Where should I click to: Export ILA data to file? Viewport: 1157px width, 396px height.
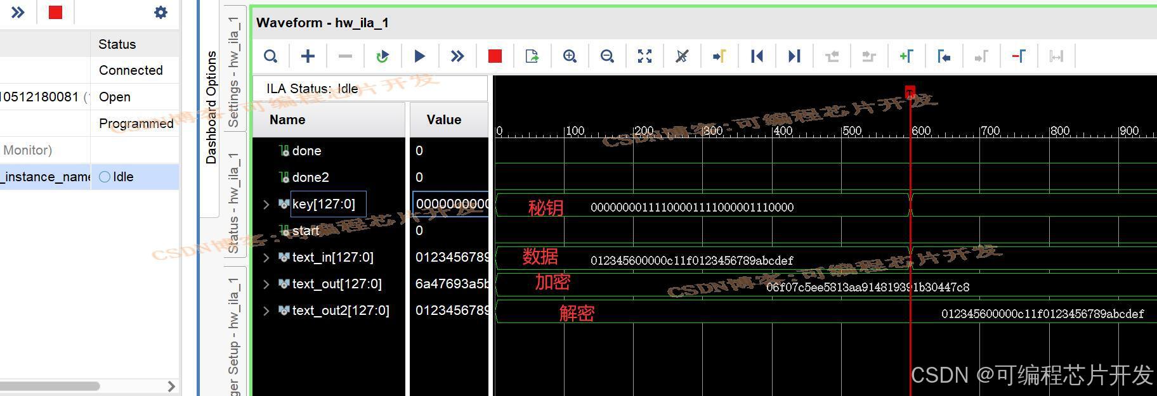[532, 56]
